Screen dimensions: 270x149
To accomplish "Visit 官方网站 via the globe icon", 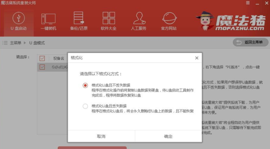I will point(169,18).
